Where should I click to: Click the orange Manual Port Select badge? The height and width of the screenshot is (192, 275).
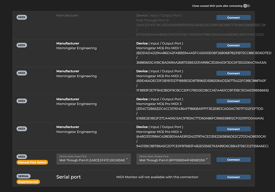(x=32, y=163)
